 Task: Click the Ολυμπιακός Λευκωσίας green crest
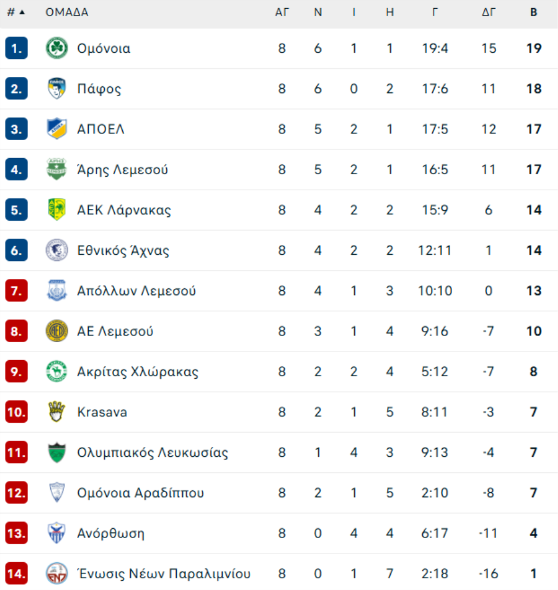click(57, 452)
